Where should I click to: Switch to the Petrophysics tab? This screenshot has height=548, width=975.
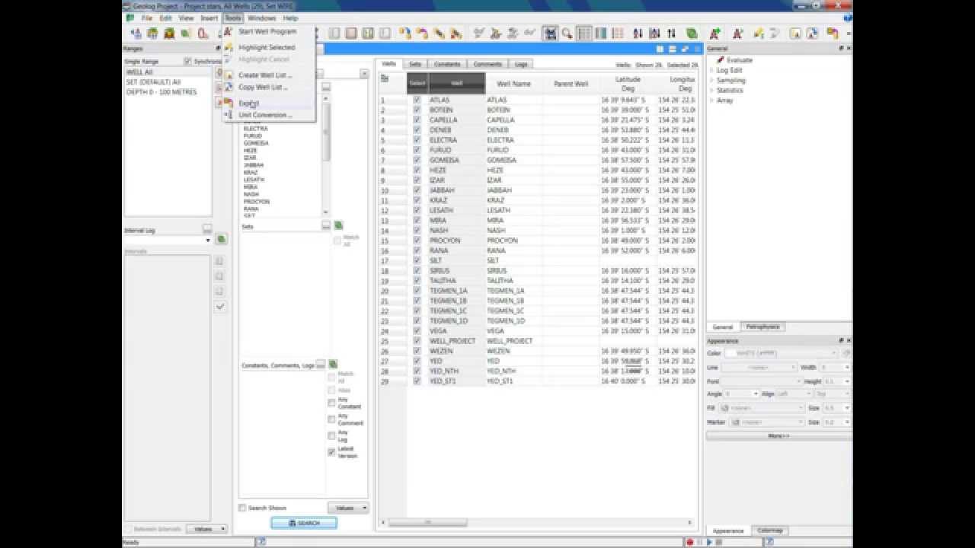[x=762, y=327]
